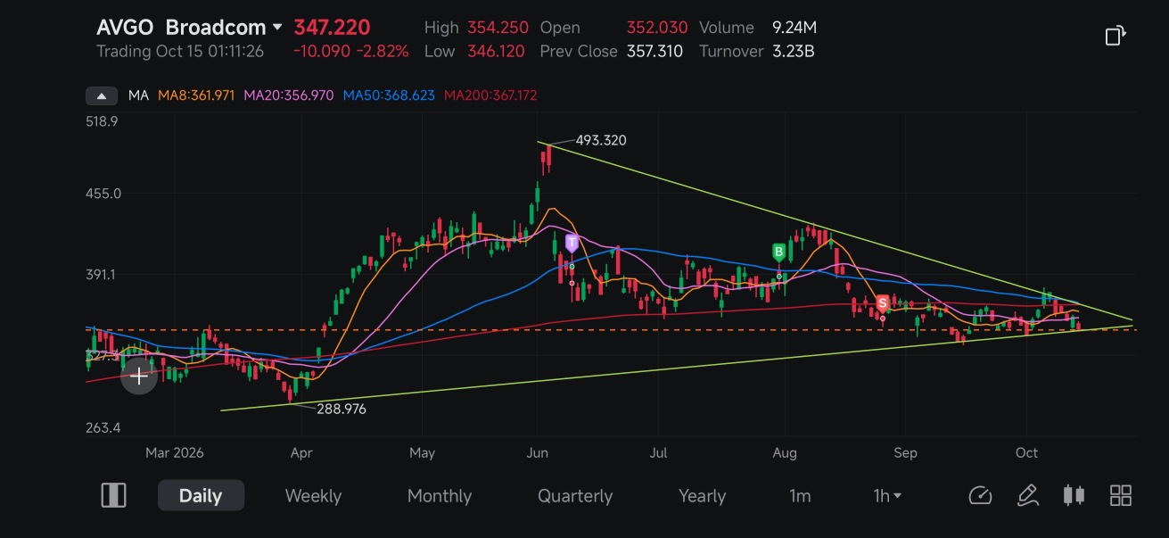Select the MA20:356.970 indicator label
Image resolution: width=1169 pixels, height=538 pixels.
[x=290, y=95]
